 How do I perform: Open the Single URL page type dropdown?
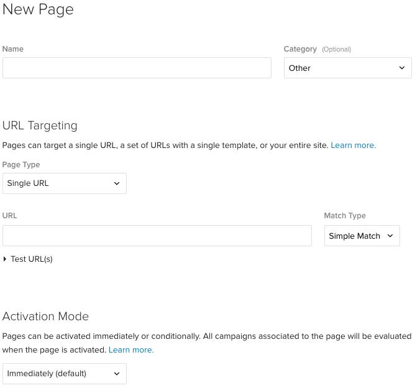59,183
